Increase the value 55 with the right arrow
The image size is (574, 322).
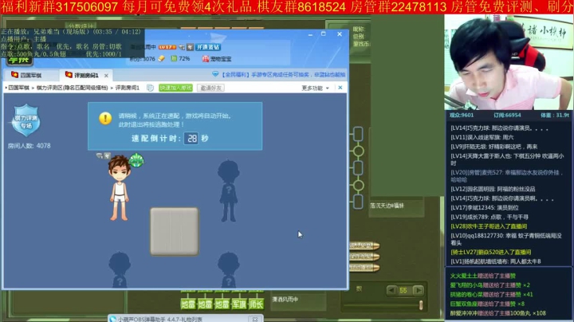tap(418, 290)
